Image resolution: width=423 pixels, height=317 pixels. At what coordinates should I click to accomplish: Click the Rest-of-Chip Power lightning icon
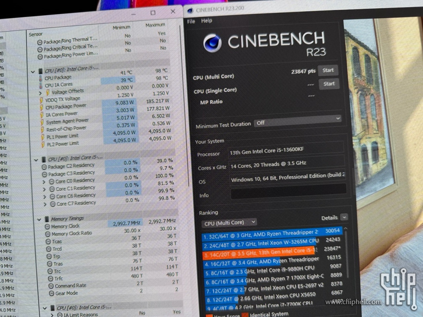click(x=42, y=130)
